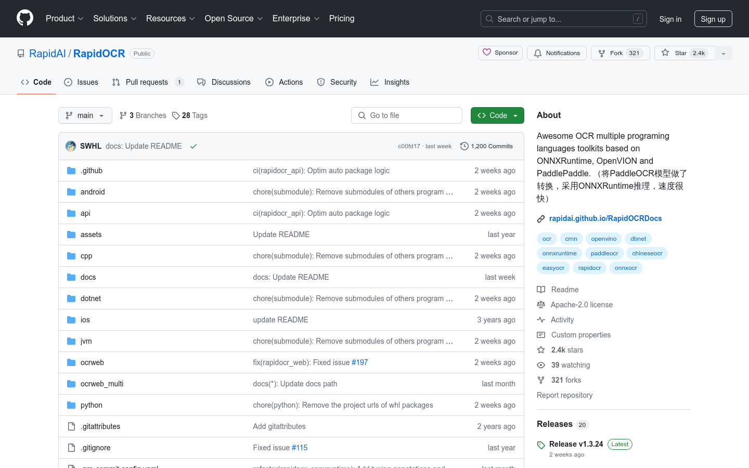The width and height of the screenshot is (749, 468).
Task: Click Sign in
Action: [x=670, y=19]
